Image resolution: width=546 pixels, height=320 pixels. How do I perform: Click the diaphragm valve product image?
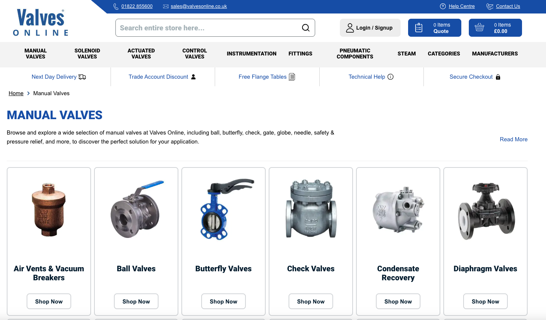pyautogui.click(x=486, y=211)
